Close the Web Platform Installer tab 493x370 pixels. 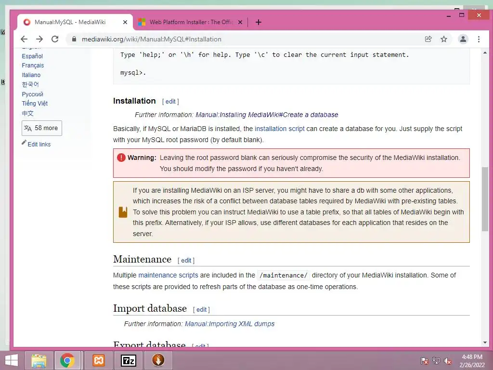pyautogui.click(x=240, y=22)
